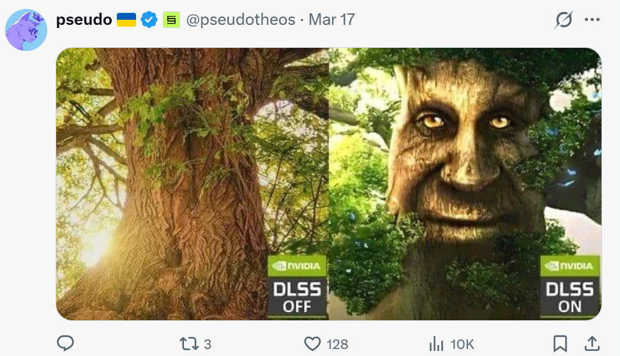Open the pseudo profile avatar
Viewport: 620px width, 356px height.
tap(27, 30)
